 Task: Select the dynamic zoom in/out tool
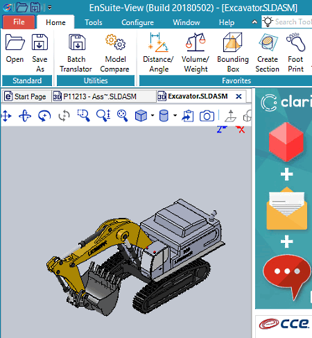[103, 115]
